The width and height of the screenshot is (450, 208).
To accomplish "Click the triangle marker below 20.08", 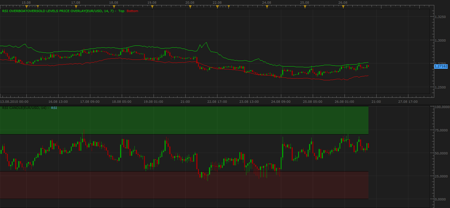I will click(x=190, y=7).
